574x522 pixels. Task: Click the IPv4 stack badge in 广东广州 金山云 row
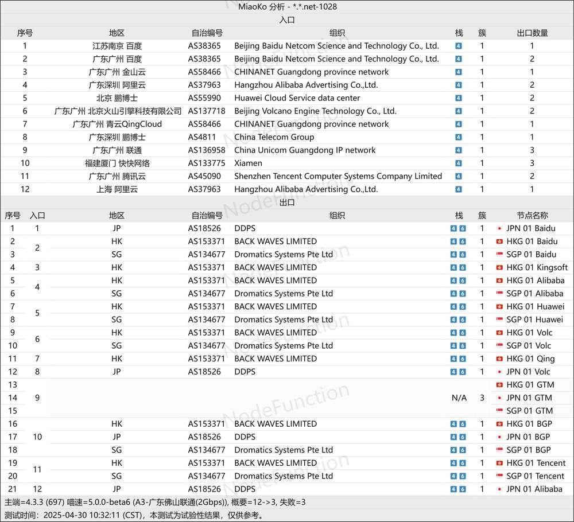458,72
